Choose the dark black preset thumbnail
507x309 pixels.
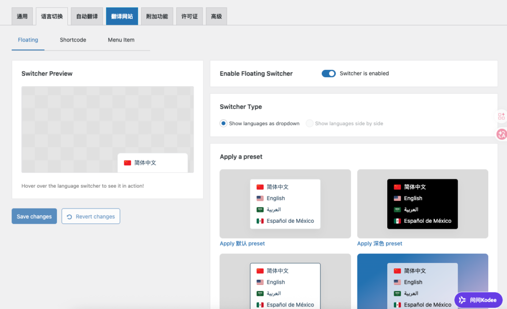pyautogui.click(x=423, y=204)
